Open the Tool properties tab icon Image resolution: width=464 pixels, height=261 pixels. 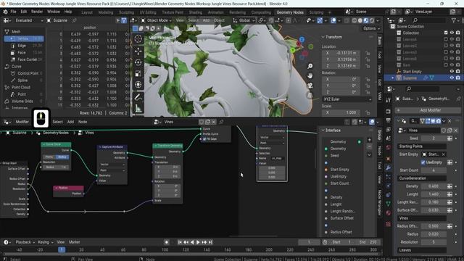tap(389, 100)
